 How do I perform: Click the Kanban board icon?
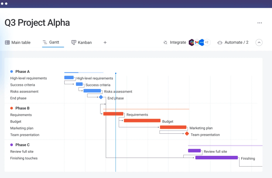pos(74,43)
